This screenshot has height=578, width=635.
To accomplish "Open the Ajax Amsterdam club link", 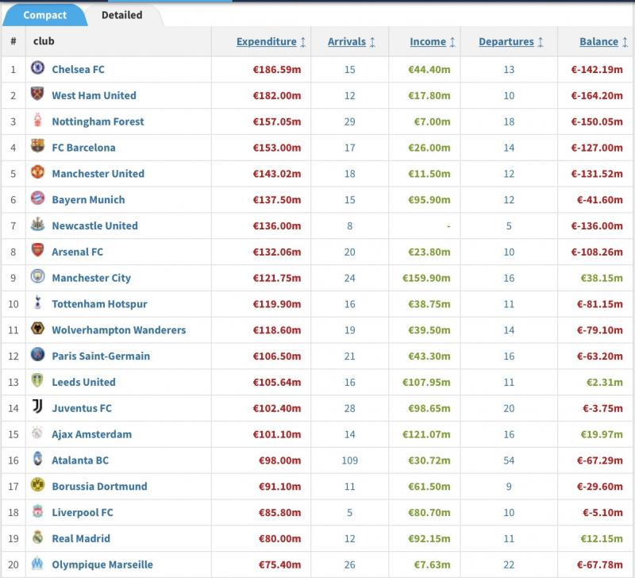I will pos(92,434).
